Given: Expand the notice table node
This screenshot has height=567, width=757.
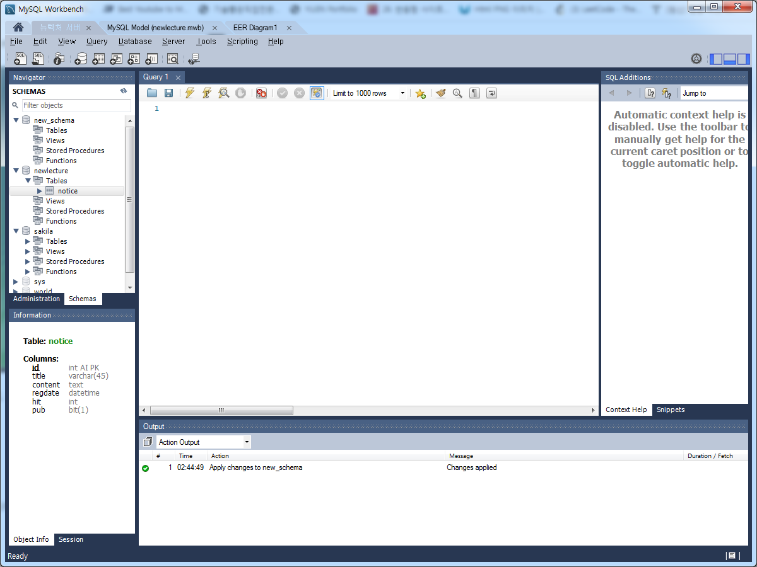Looking at the screenshot, I should point(40,191).
